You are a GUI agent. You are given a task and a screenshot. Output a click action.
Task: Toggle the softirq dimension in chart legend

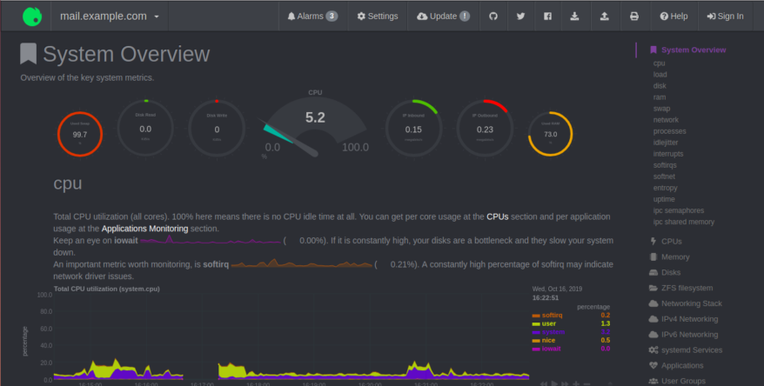point(552,315)
